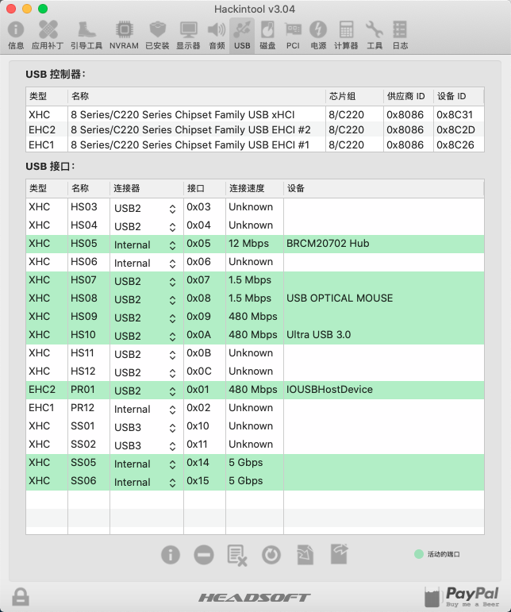Open the 工具 tools section
Viewport: 511px width, 612px height.
375,35
